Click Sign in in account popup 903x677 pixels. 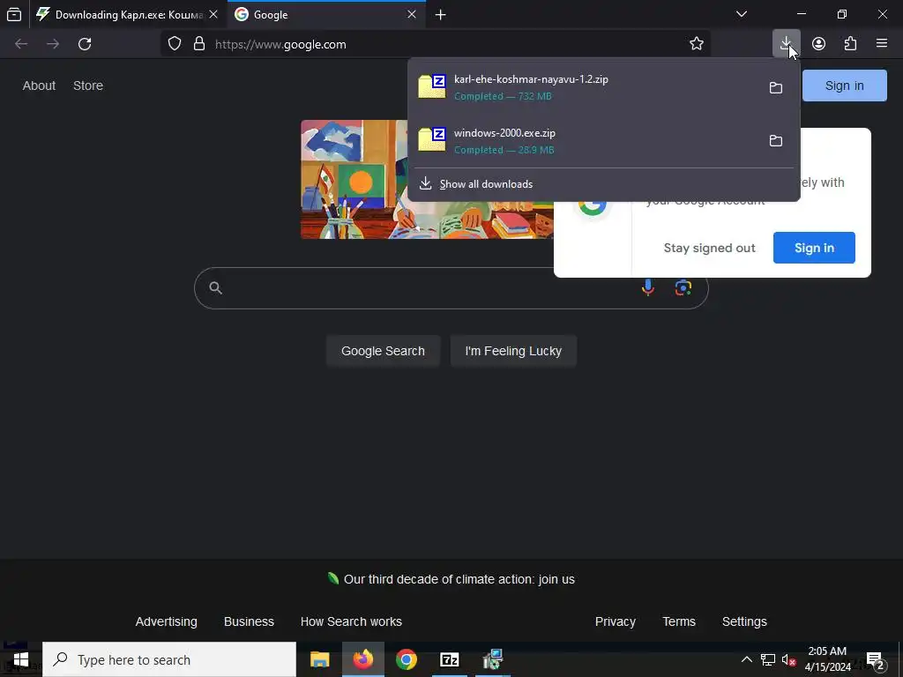click(814, 248)
